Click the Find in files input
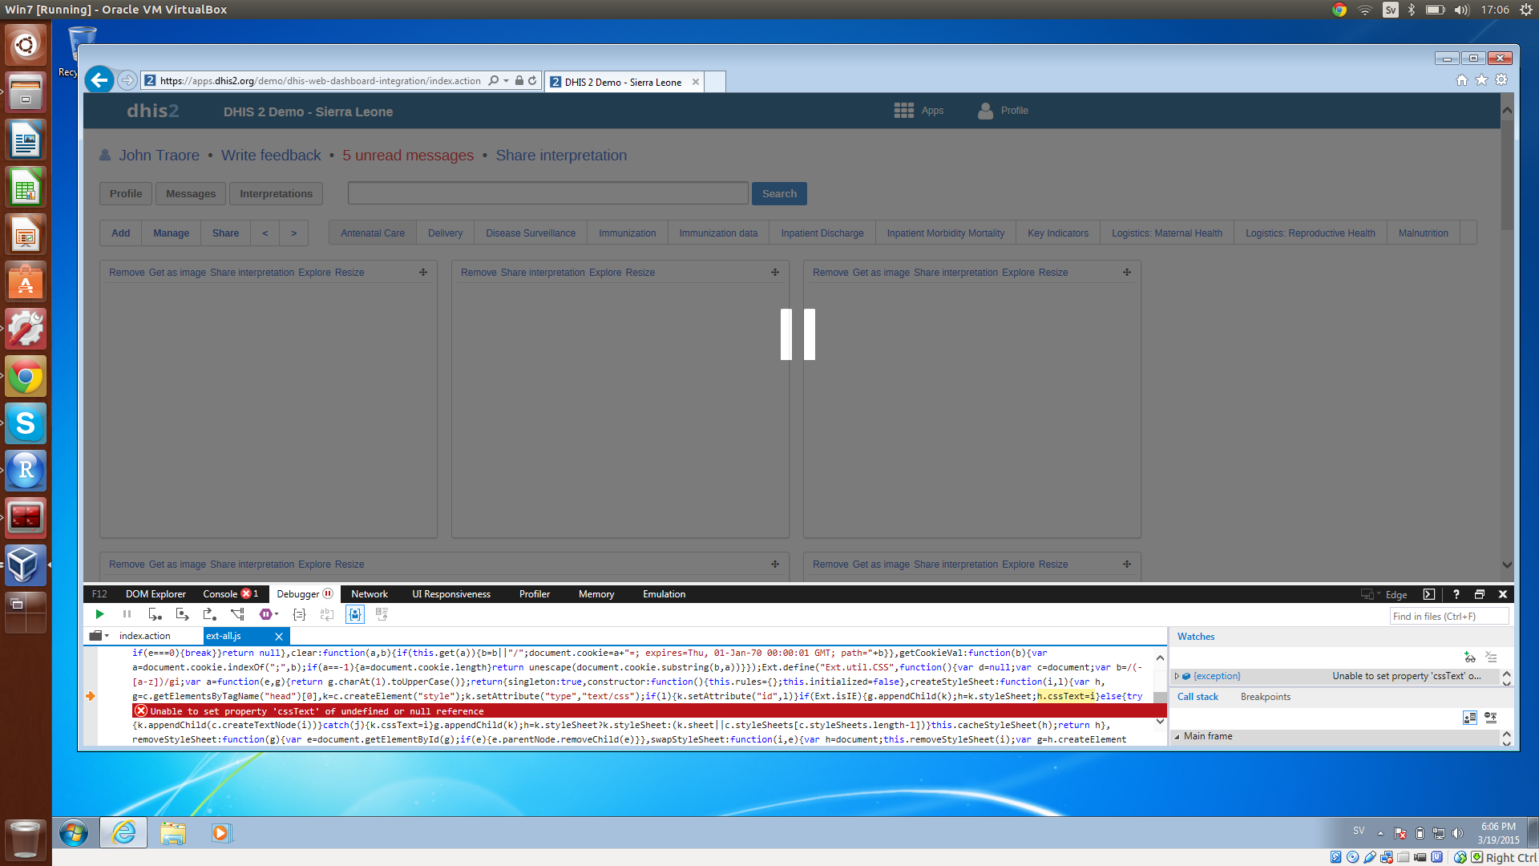Viewport: 1539px width, 866px height. [x=1448, y=616]
